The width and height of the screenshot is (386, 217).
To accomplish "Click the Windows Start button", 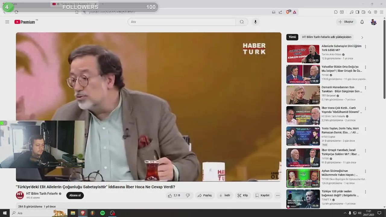I will pyautogui.click(x=5, y=213).
